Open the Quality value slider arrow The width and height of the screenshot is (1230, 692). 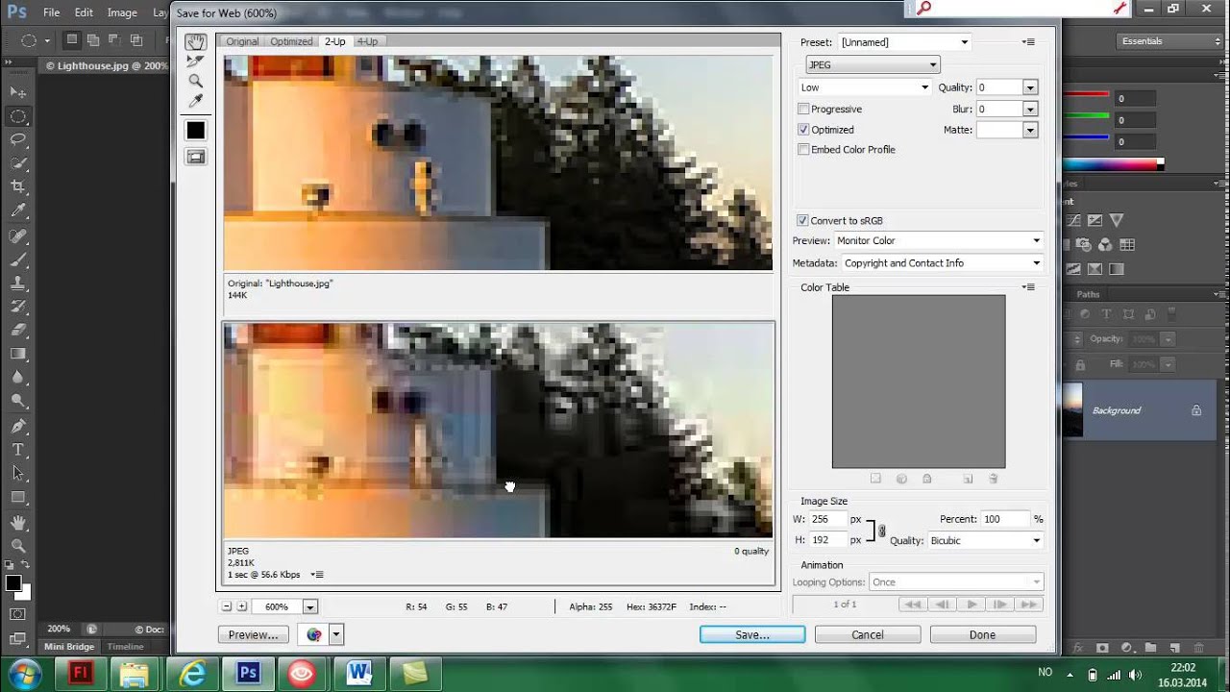pos(1030,87)
